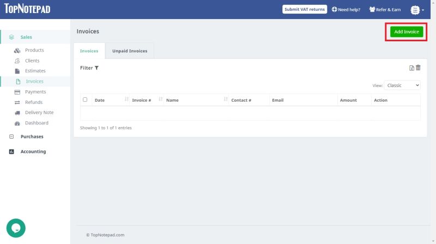Expand the Accounting section

[x=33, y=152]
